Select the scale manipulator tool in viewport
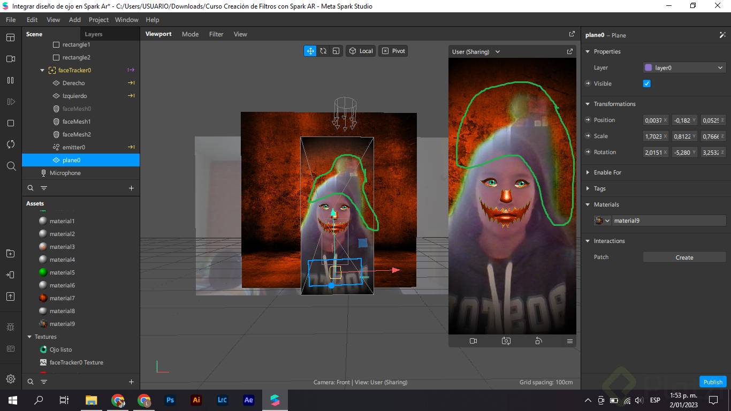This screenshot has width=731, height=411. (336, 51)
